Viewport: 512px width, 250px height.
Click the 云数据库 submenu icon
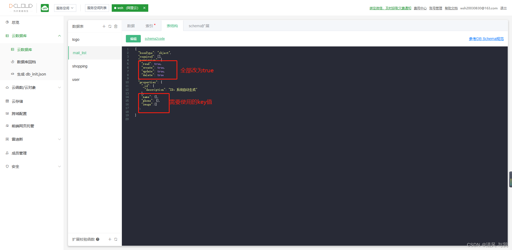(x=13, y=49)
